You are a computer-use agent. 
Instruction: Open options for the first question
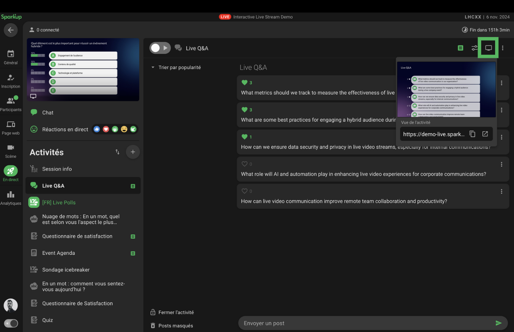tap(501, 83)
